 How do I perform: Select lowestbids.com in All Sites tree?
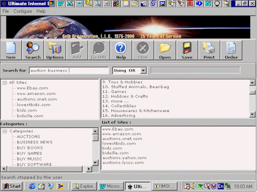[x=34, y=105]
